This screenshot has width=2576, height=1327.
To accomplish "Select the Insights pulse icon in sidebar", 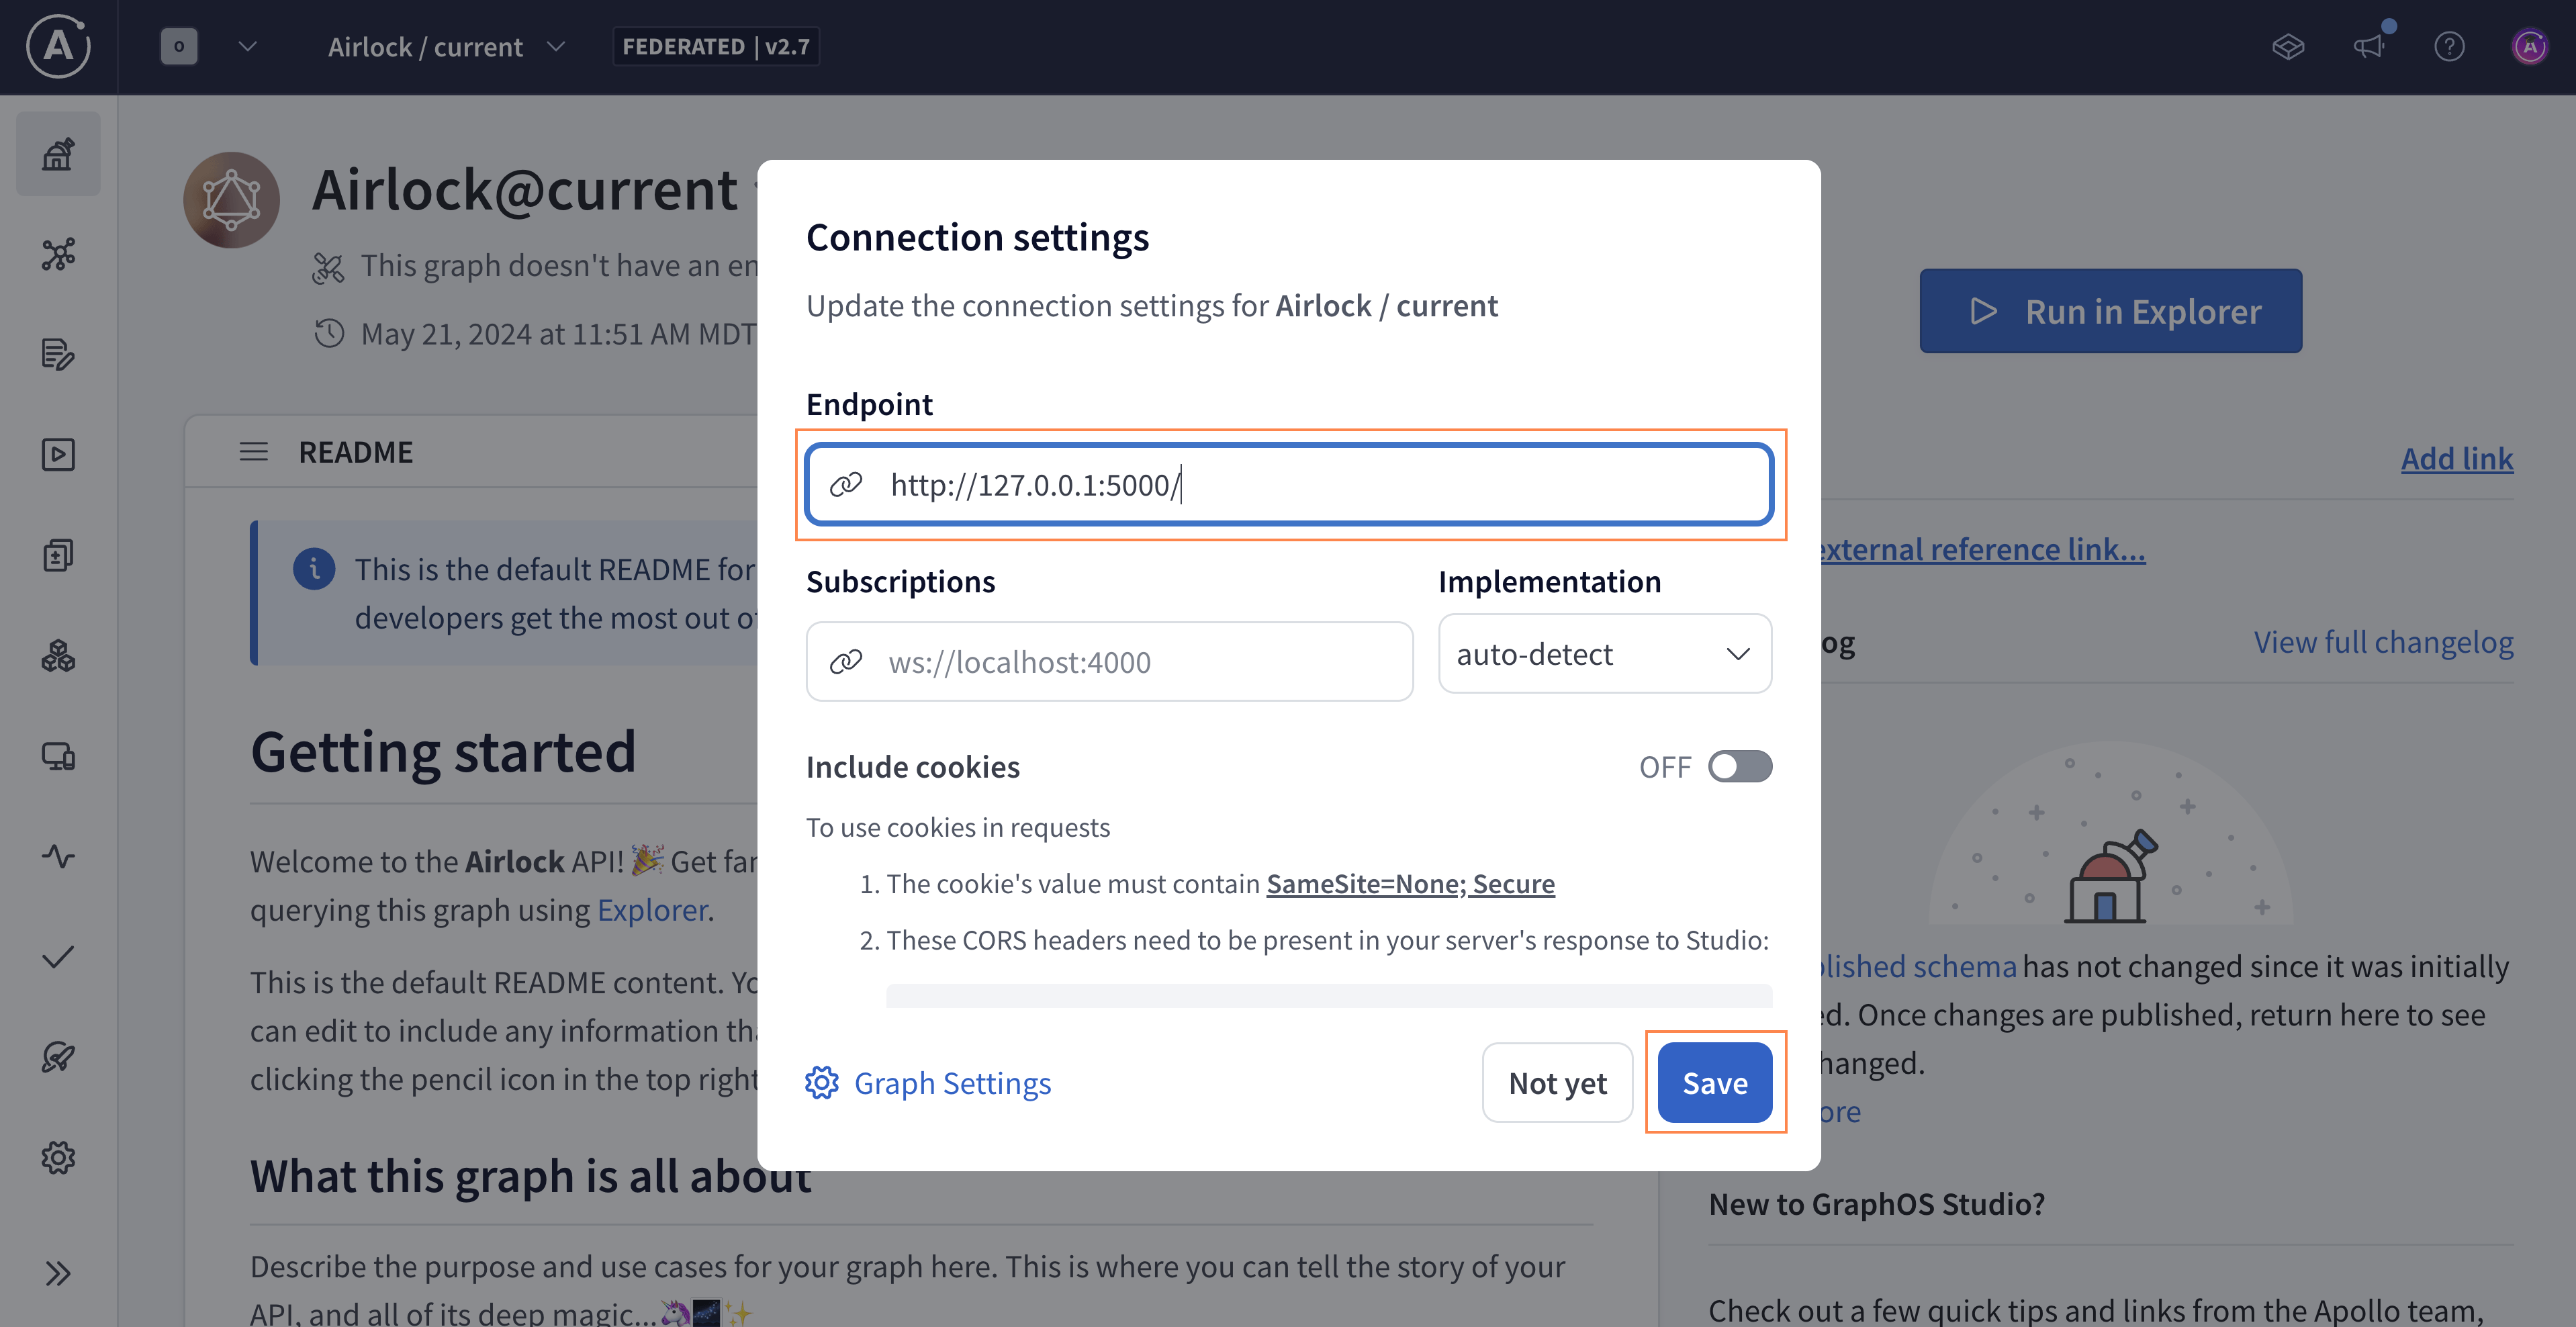I will pos(58,856).
